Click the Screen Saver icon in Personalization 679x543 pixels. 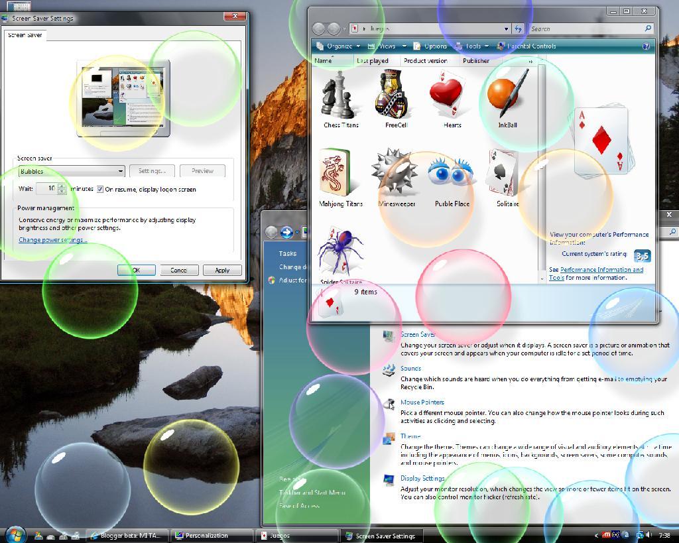coord(389,336)
